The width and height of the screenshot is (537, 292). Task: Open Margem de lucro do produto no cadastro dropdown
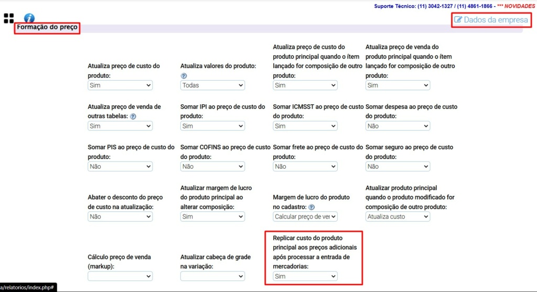tap(305, 217)
